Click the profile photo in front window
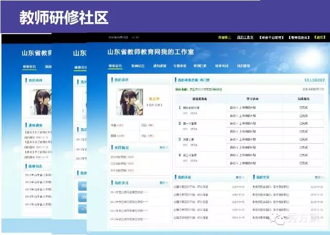 [x=129, y=102]
